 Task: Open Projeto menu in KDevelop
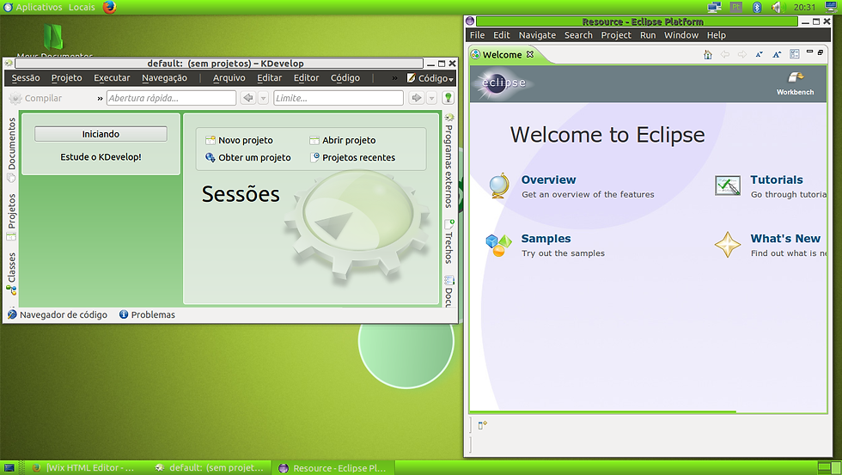(x=67, y=78)
